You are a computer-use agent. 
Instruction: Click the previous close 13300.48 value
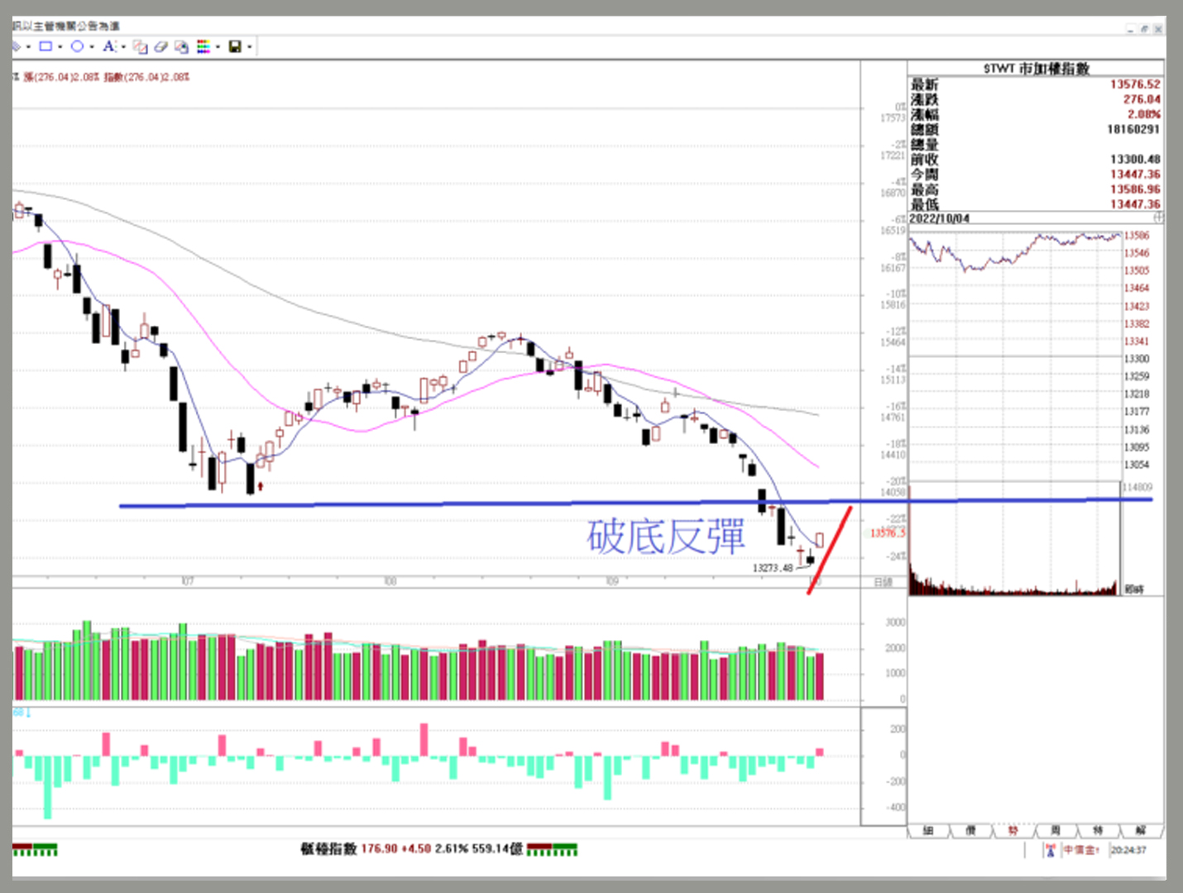click(x=1135, y=159)
